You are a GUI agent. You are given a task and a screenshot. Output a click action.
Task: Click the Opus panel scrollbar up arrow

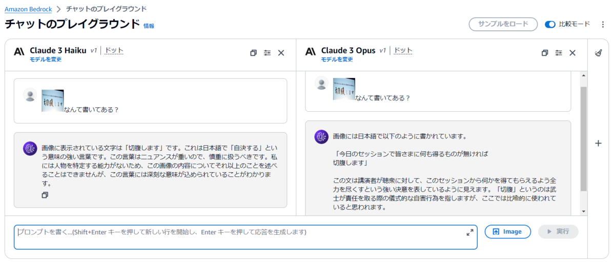pyautogui.click(x=583, y=76)
